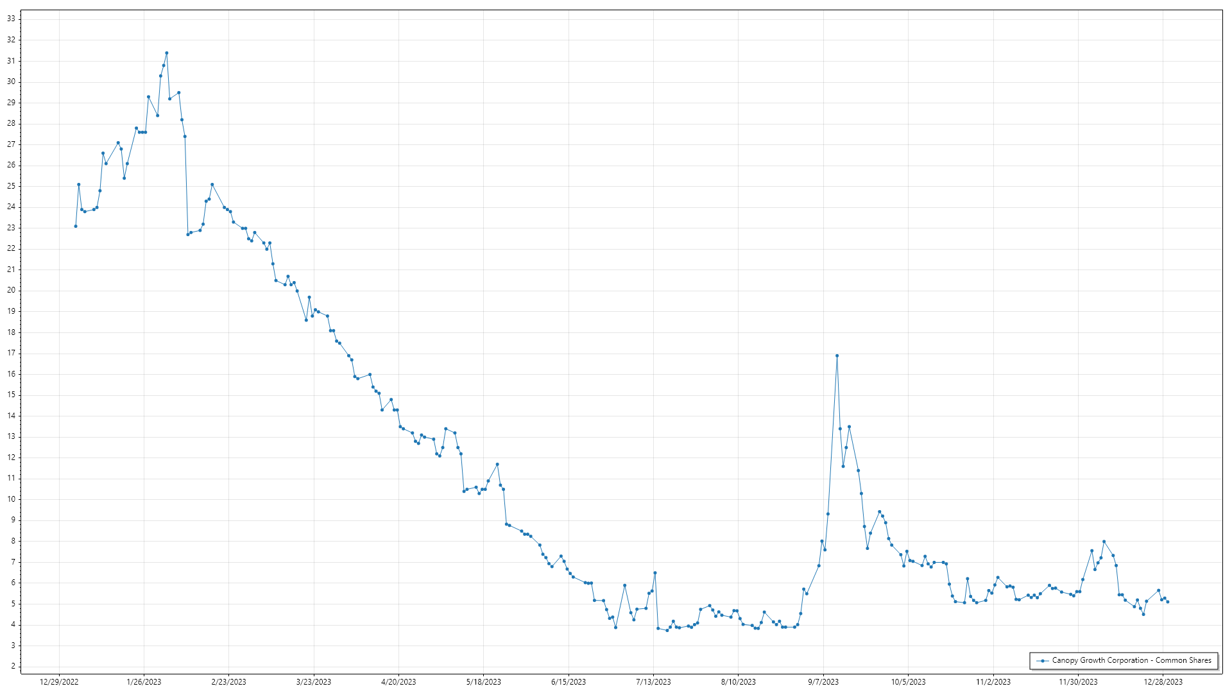Click the 7/13/2023 x-axis date label
Screen dimensions: 1232x693
point(653,682)
